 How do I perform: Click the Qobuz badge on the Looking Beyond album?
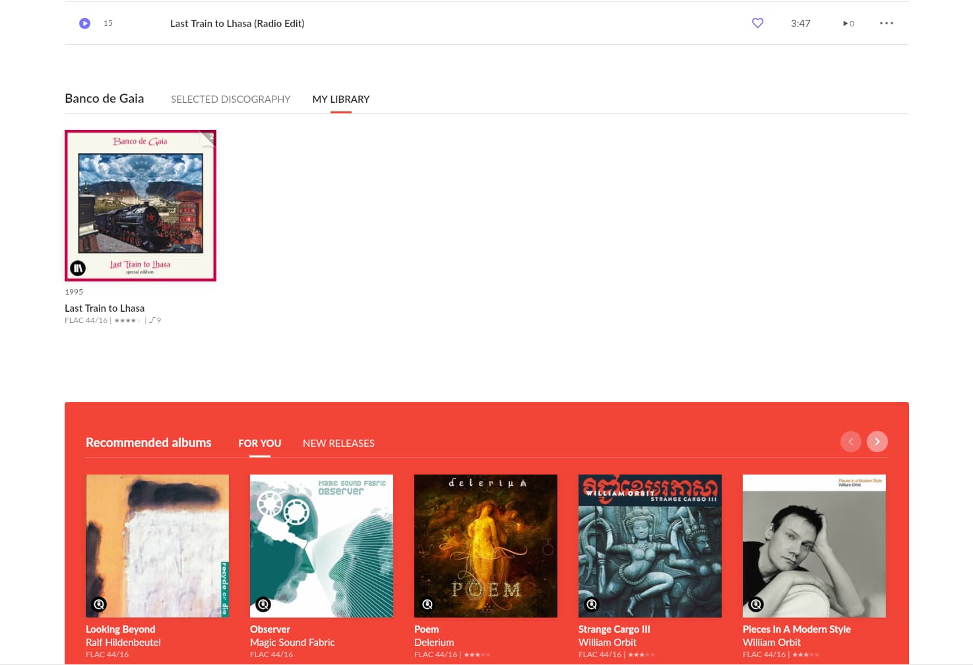[x=99, y=604]
